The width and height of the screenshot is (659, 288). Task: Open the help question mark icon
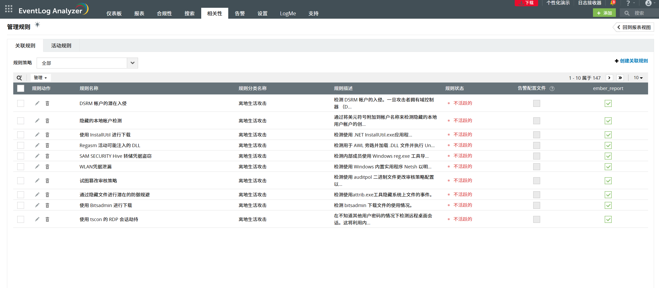(x=628, y=3)
